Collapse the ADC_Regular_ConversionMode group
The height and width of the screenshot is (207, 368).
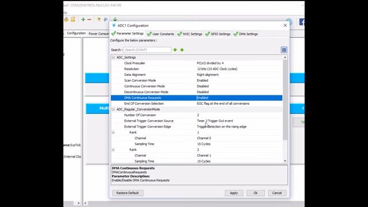tap(113, 109)
